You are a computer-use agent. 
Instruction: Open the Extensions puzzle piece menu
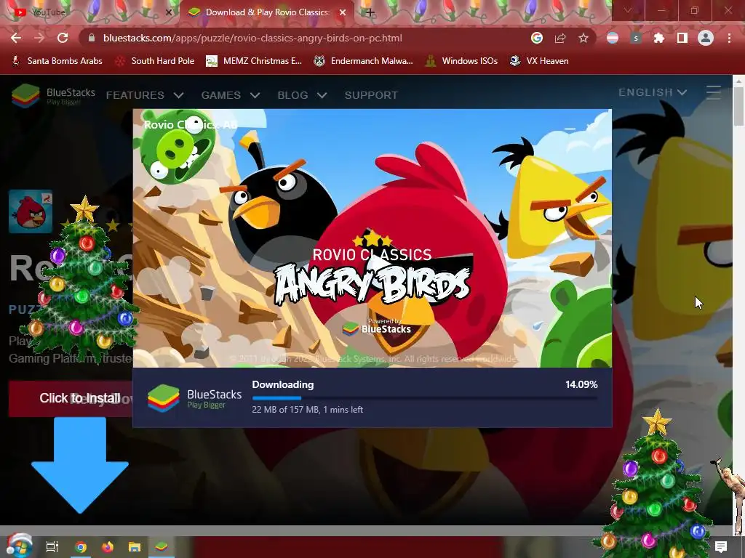659,38
